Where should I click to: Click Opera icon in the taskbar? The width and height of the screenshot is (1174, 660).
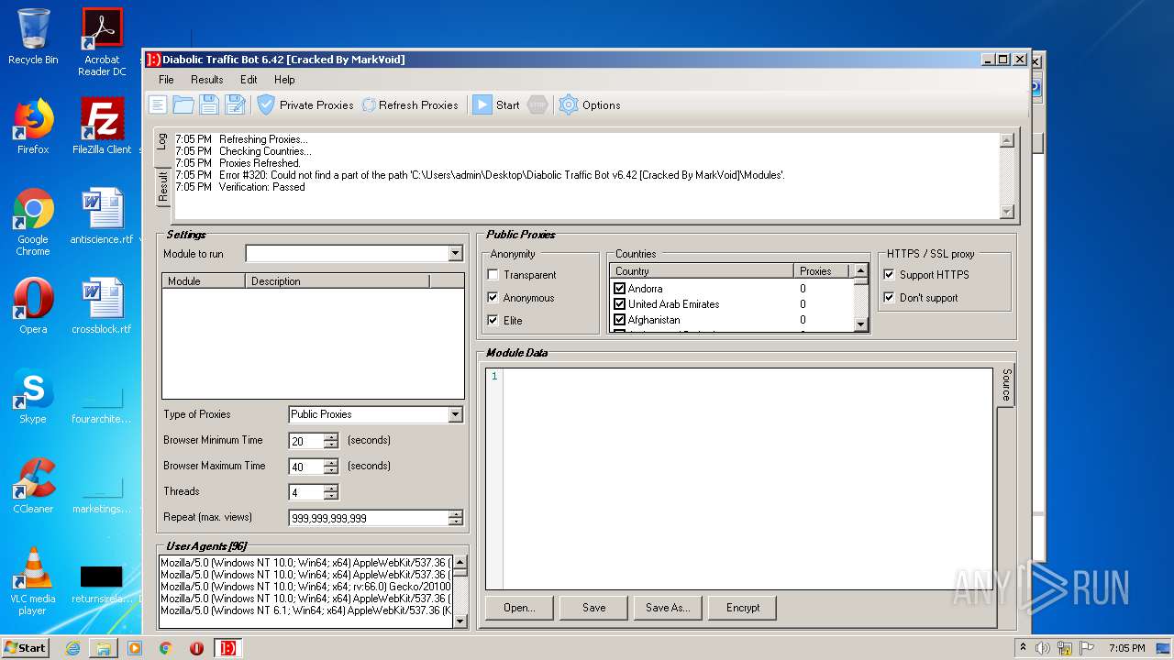196,648
